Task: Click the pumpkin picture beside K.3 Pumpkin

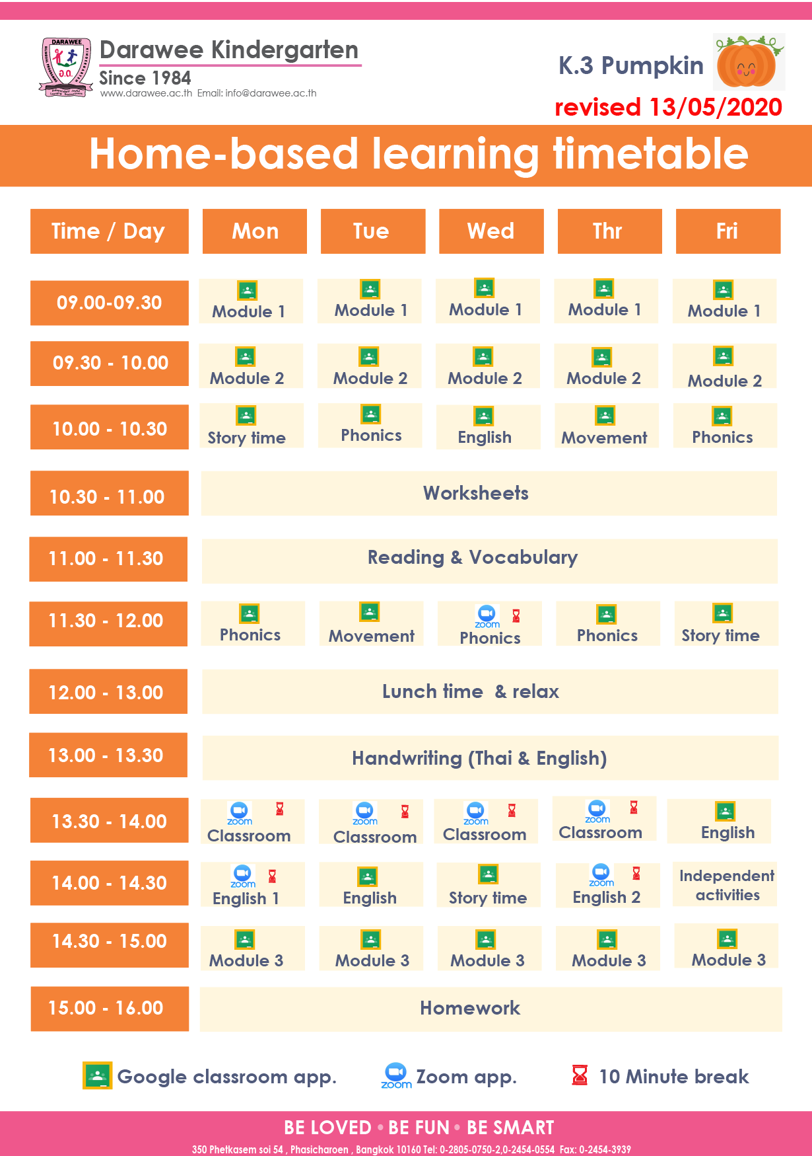Action: click(x=749, y=61)
